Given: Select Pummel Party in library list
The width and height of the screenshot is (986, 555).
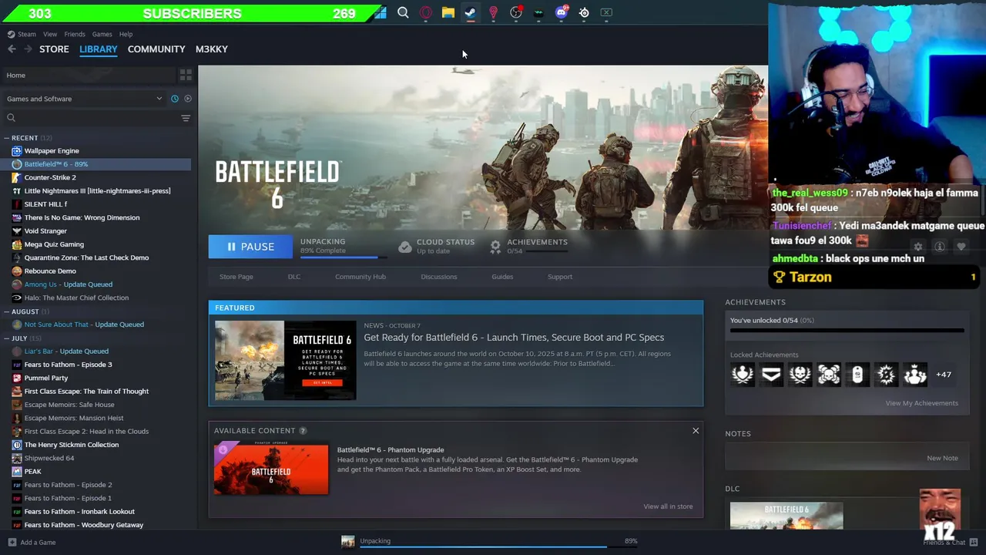Looking at the screenshot, I should pyautogui.click(x=46, y=378).
